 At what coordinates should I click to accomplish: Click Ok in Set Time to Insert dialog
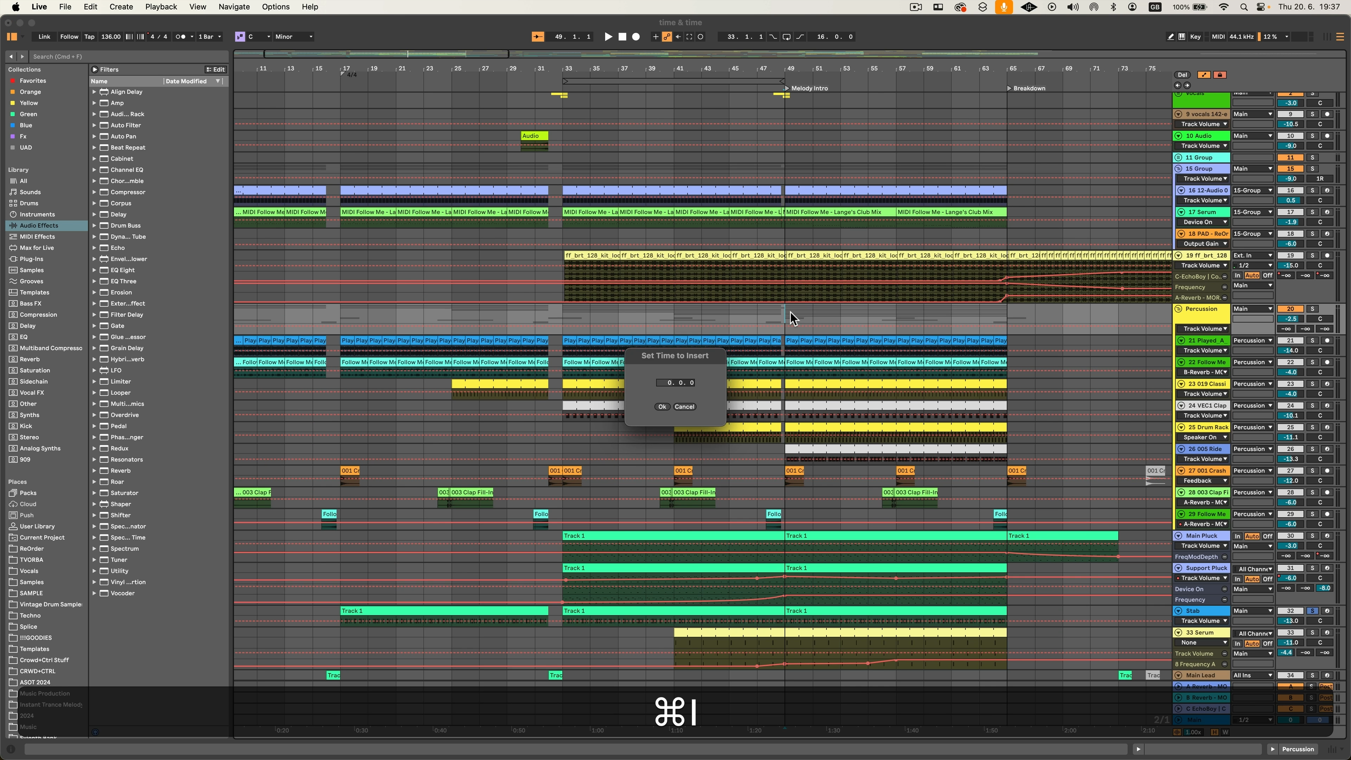[x=662, y=406]
